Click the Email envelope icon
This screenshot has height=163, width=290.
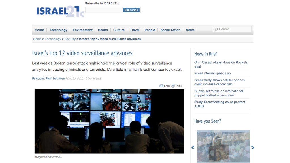(161, 86)
